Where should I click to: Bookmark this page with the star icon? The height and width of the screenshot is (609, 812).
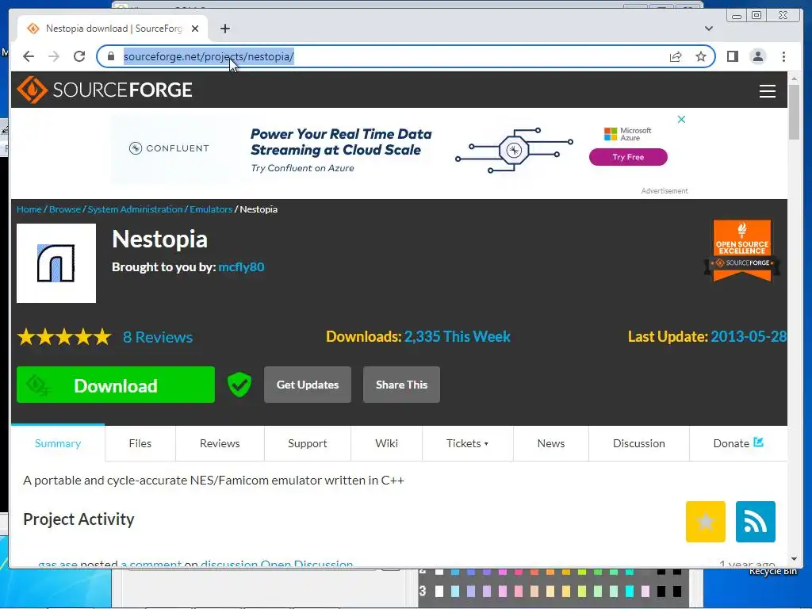pos(701,56)
